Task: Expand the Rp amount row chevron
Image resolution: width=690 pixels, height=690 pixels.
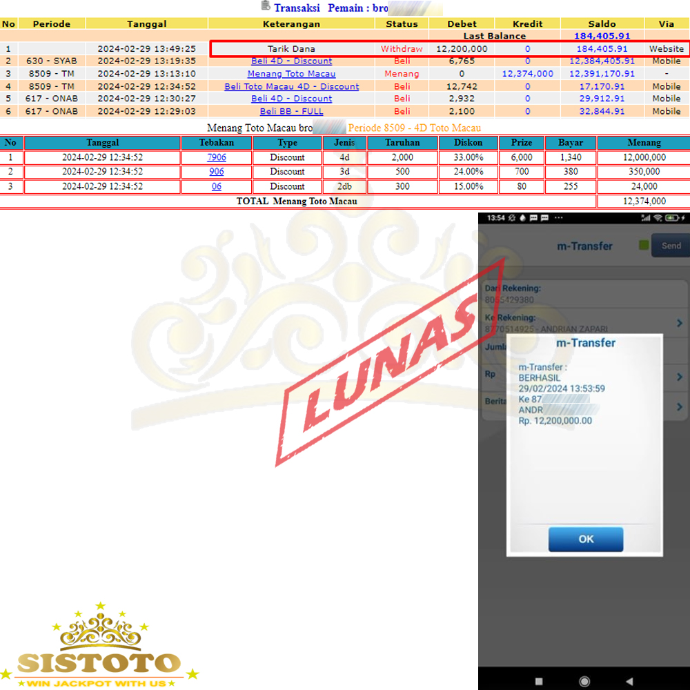Action: (x=679, y=377)
